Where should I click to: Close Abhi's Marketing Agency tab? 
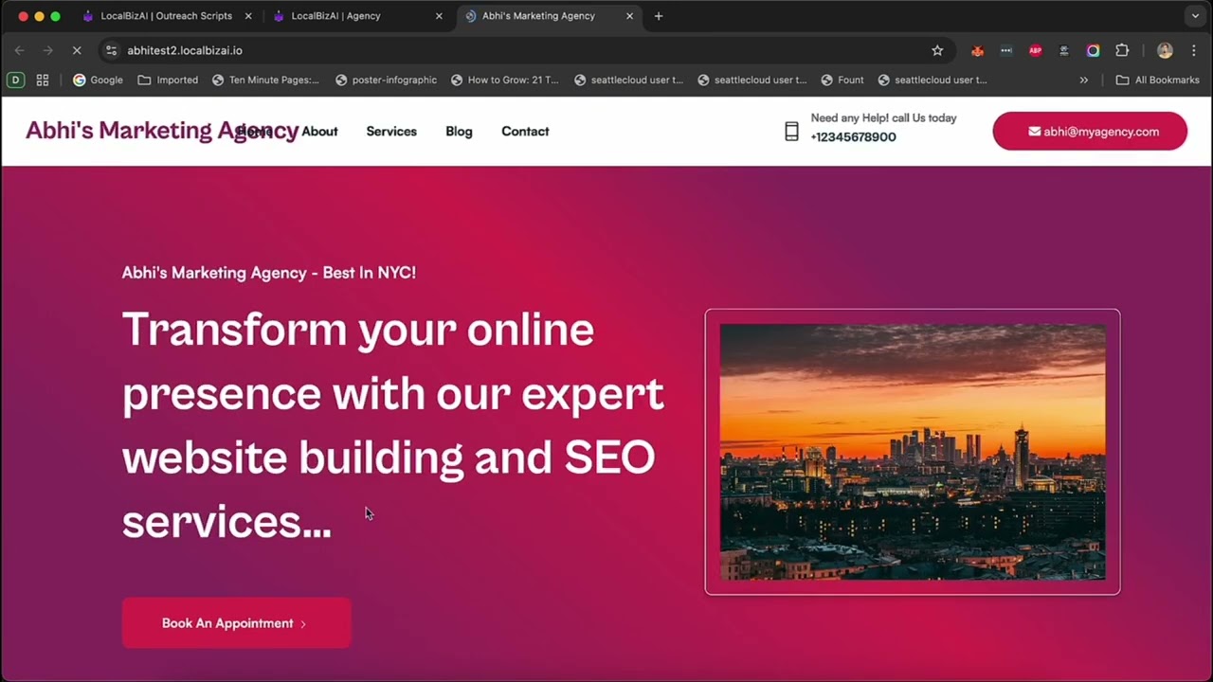coord(629,16)
